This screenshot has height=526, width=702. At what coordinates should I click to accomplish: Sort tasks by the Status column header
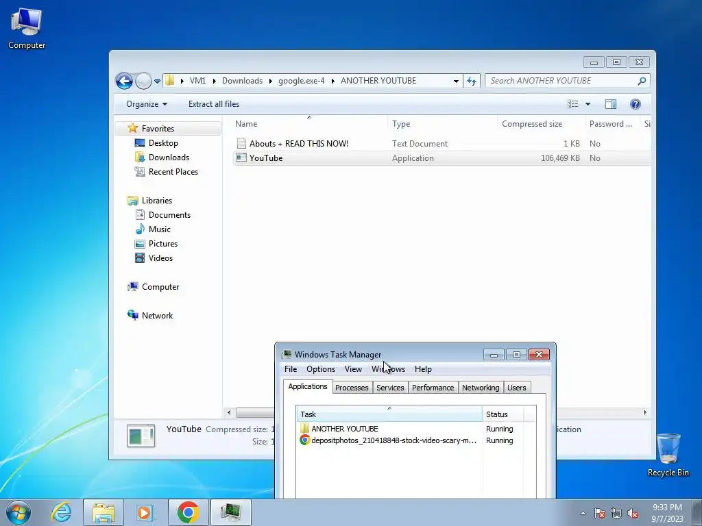coord(503,414)
